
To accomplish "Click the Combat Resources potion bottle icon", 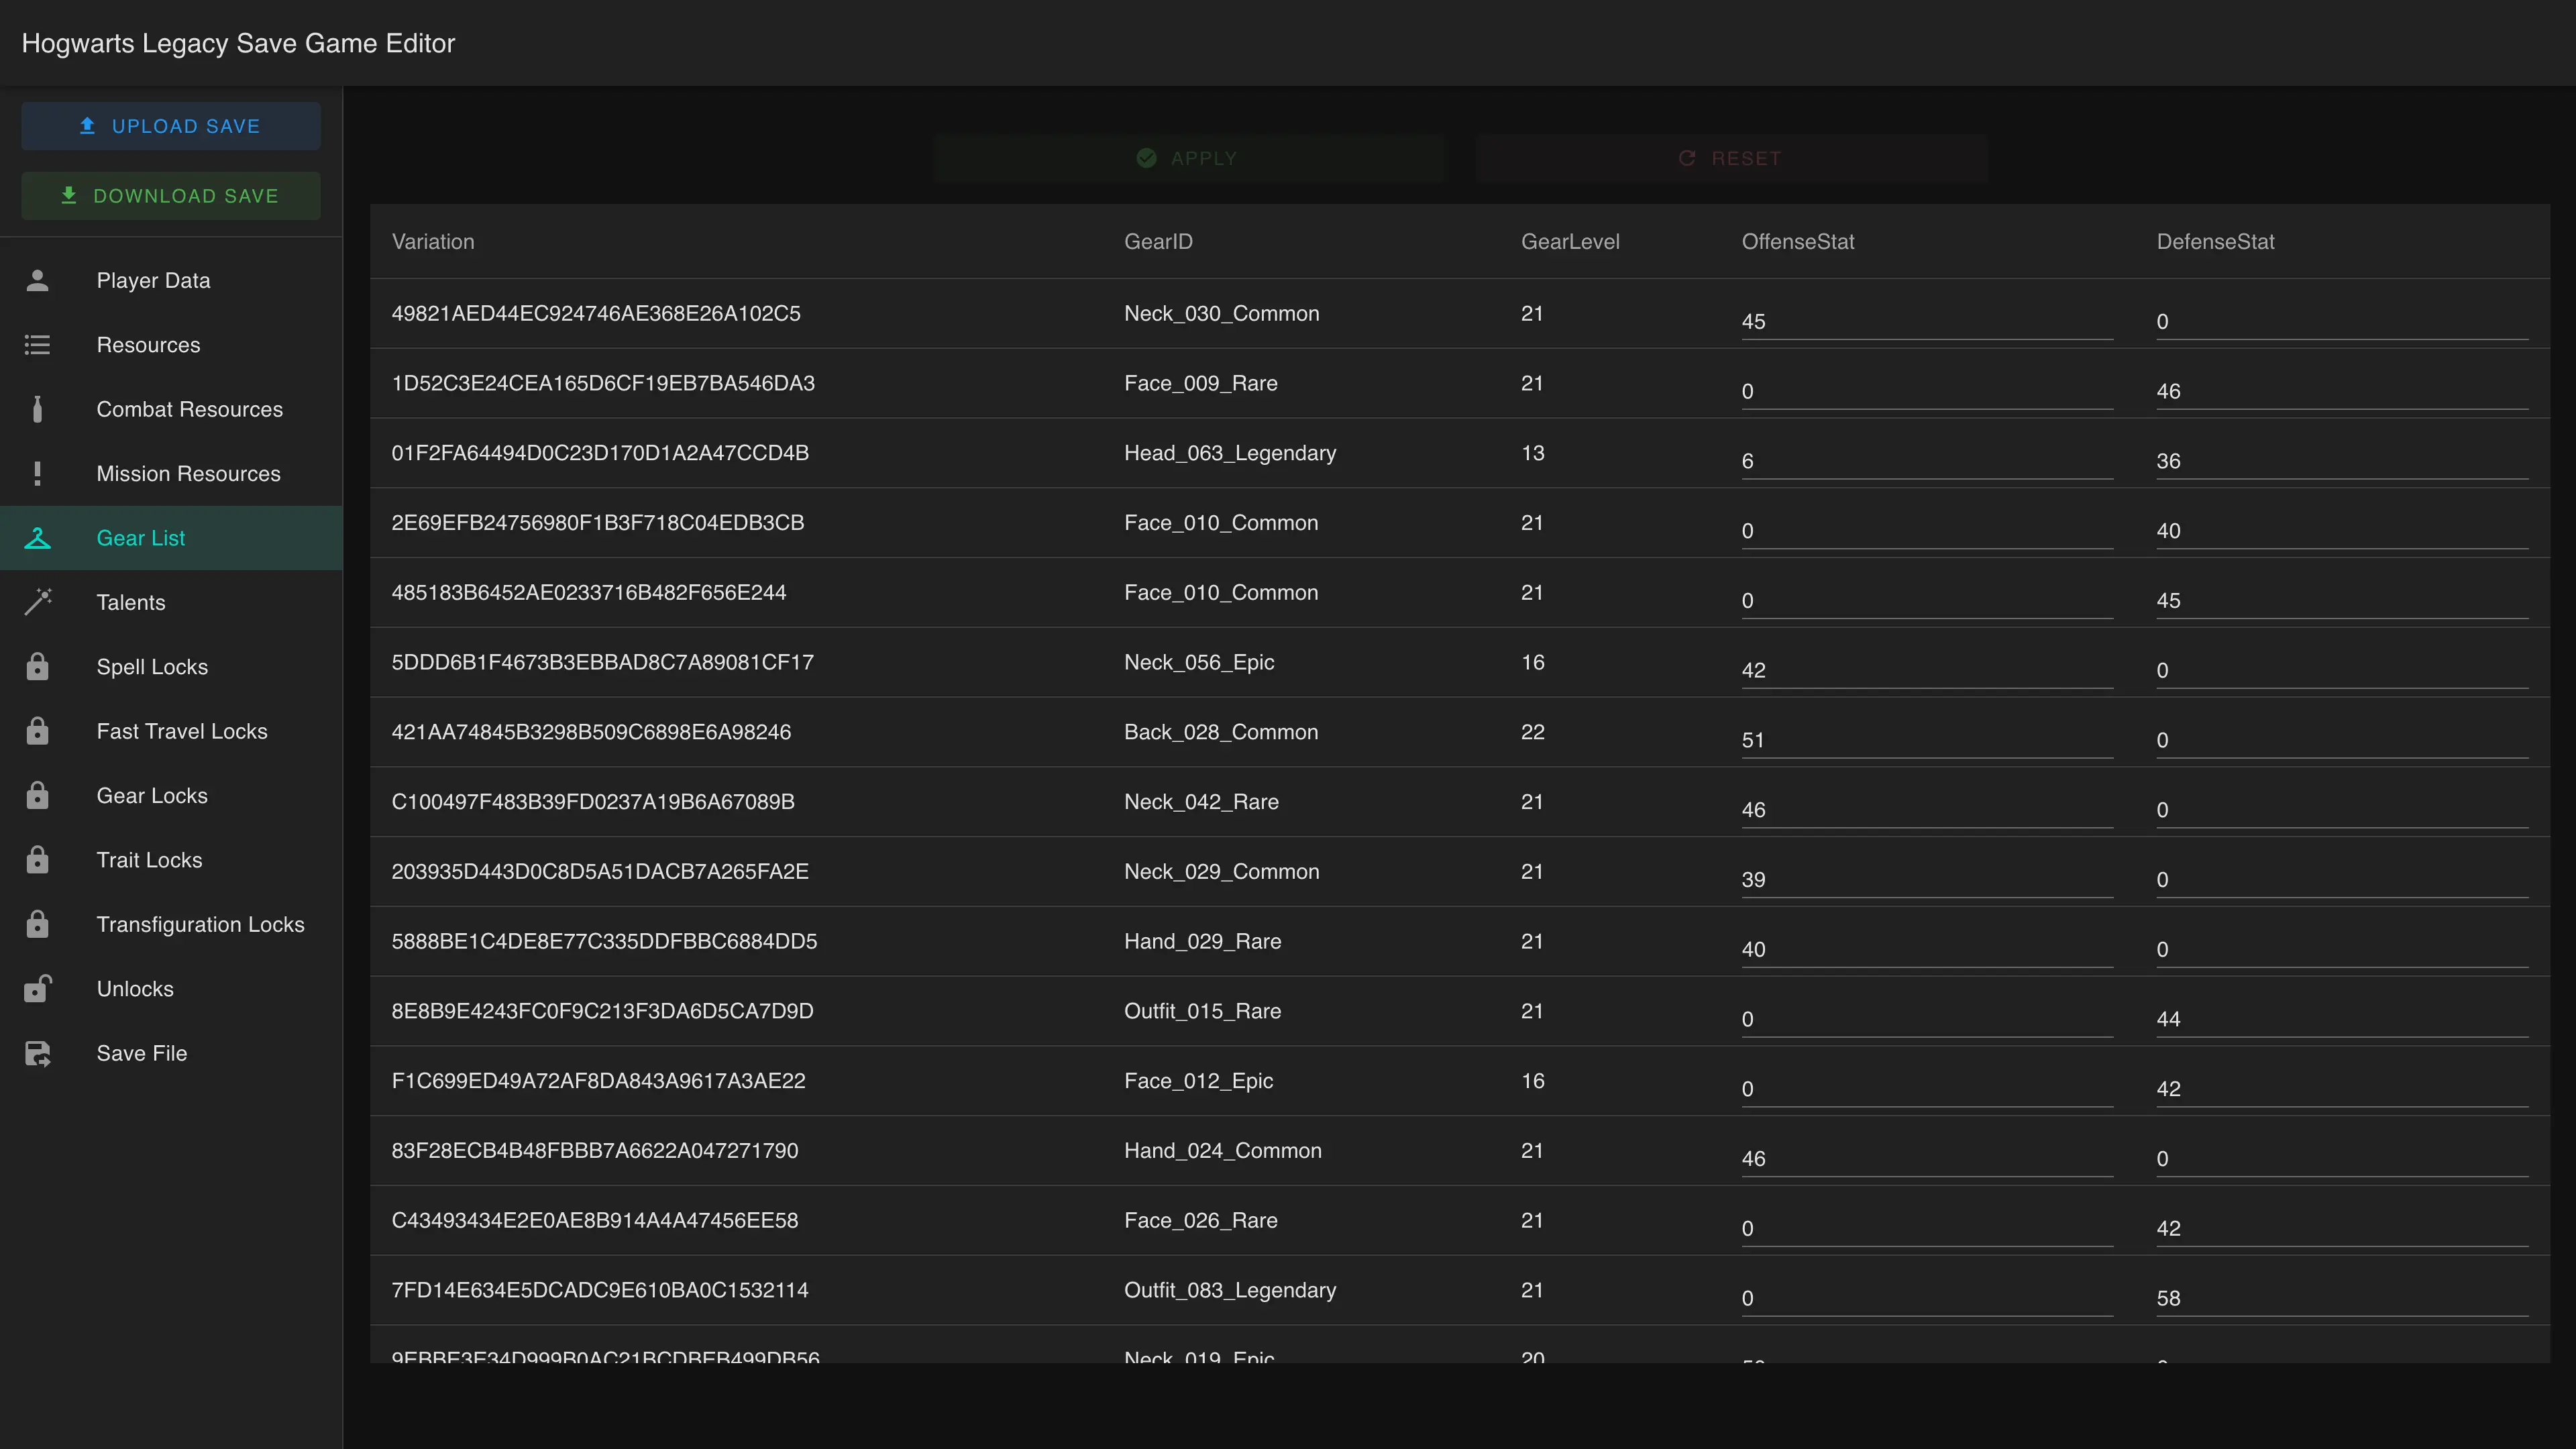I will (x=37, y=409).
